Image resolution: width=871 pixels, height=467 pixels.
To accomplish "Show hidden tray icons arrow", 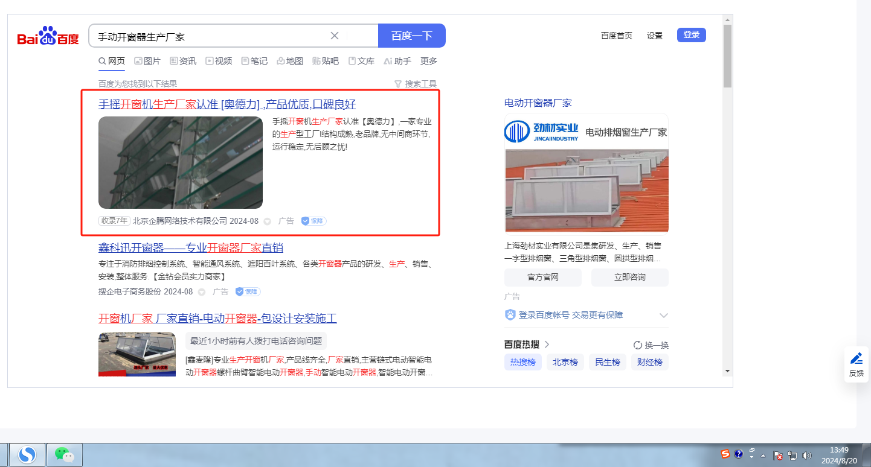I will click(x=763, y=456).
